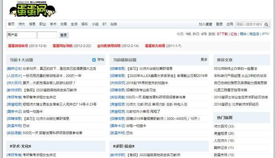This screenshot has width=276, height=158.
Task: Open the 应用 nav link
Action: [x=230, y=24]
